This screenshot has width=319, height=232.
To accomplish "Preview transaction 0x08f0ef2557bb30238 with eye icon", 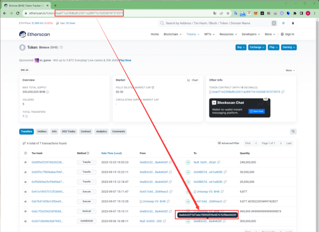I will [x=26, y=162].
